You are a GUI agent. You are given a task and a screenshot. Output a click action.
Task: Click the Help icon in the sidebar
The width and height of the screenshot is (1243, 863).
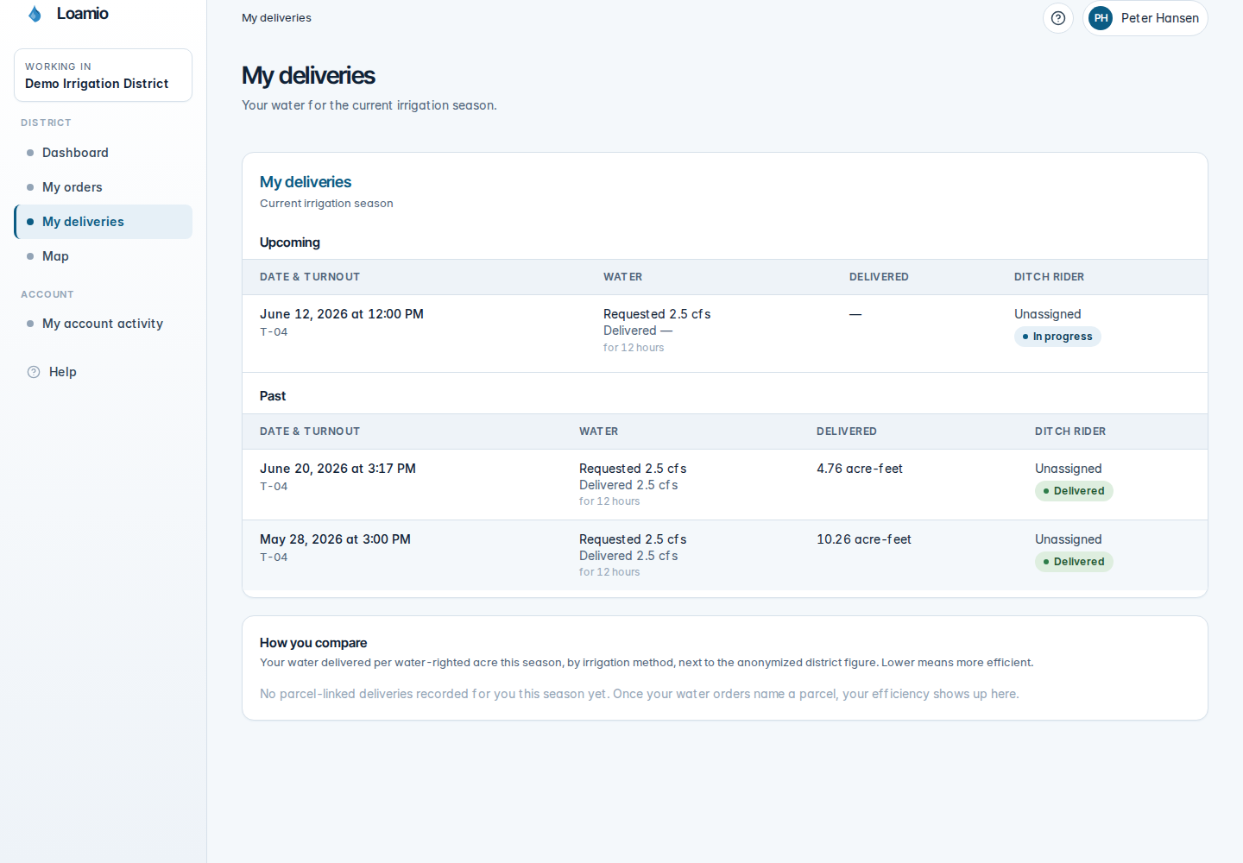[x=34, y=372]
